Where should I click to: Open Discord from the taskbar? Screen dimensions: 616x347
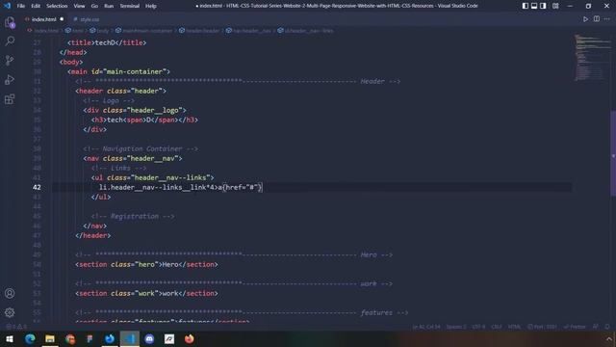[x=149, y=338]
